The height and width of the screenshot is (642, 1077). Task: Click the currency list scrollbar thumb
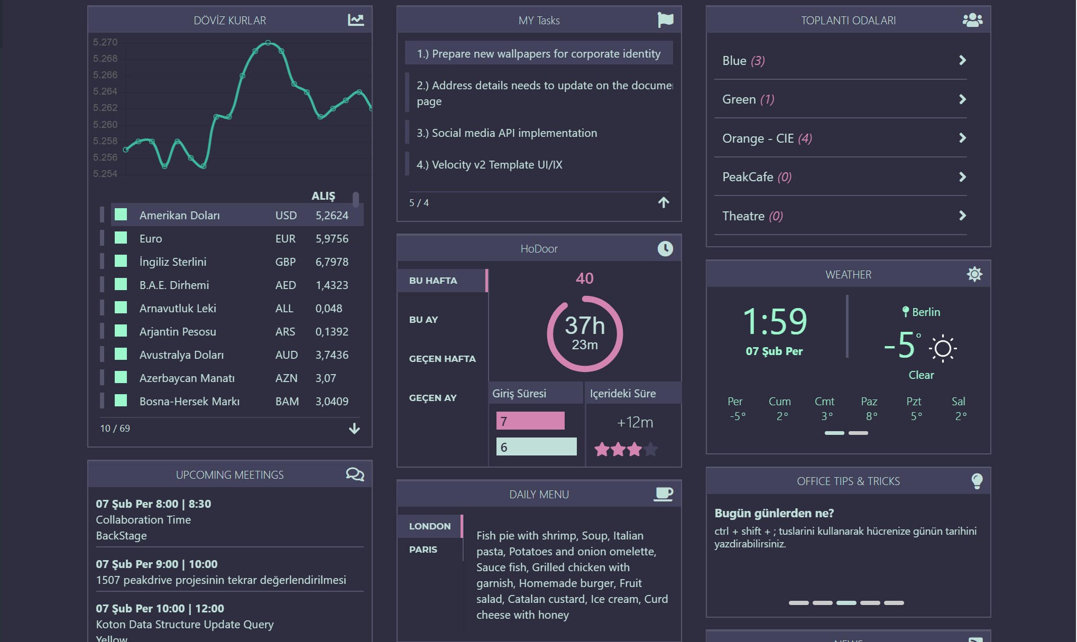[356, 199]
